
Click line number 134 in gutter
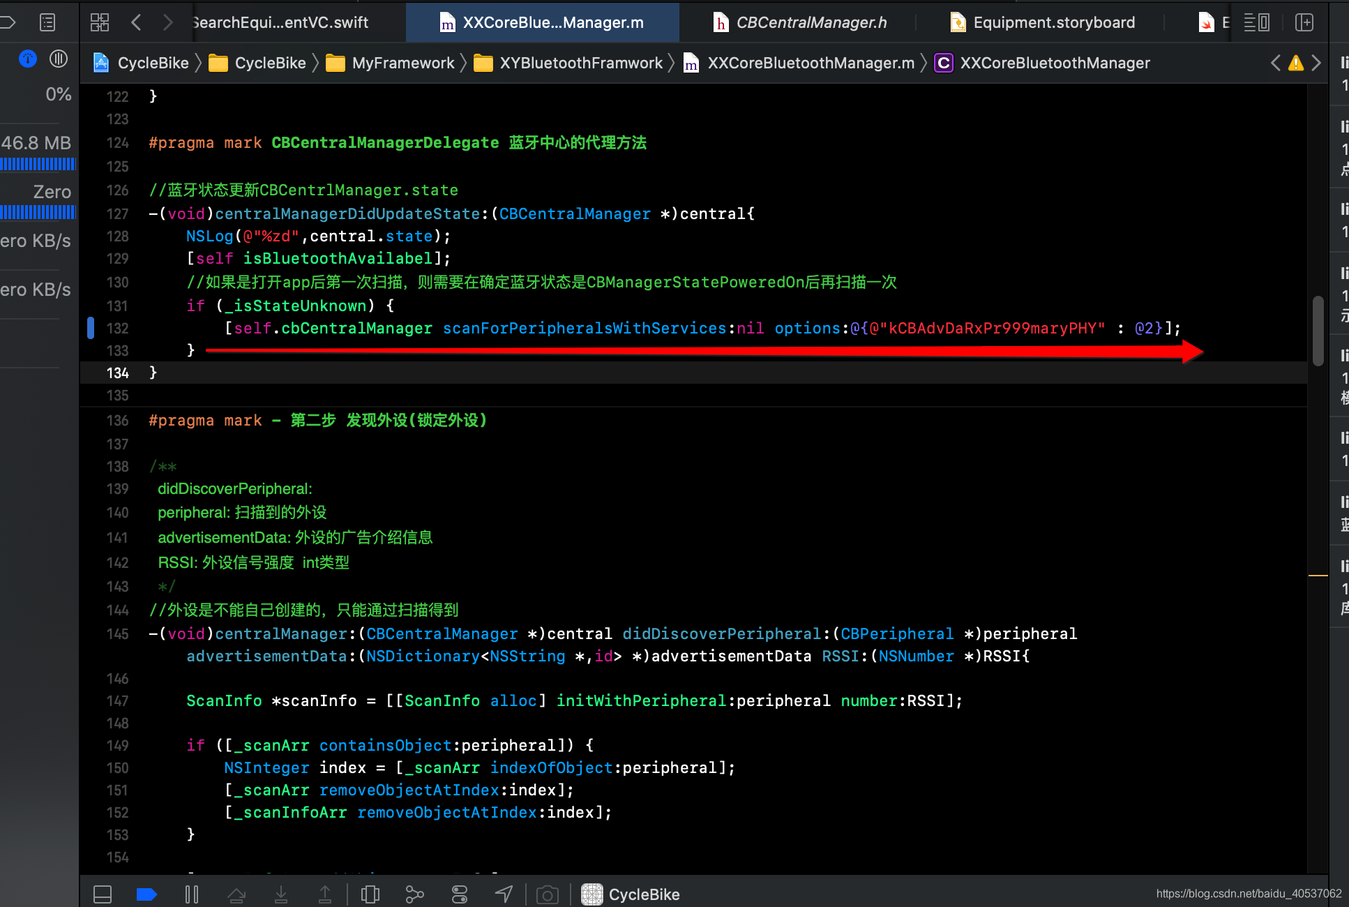[x=117, y=373]
